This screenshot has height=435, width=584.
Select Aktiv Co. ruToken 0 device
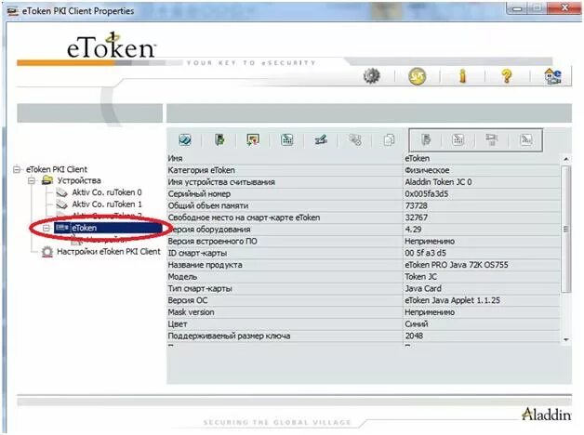107,192
